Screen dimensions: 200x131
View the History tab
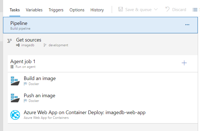(x=97, y=10)
